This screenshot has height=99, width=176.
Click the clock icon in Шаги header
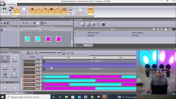click(x=174, y=29)
